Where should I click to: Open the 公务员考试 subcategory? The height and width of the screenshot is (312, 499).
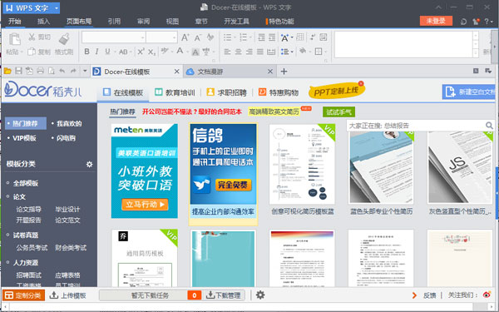[32, 247]
